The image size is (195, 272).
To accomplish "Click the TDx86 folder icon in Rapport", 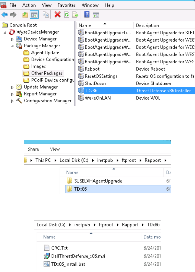I will pyautogui.click(x=69, y=189).
